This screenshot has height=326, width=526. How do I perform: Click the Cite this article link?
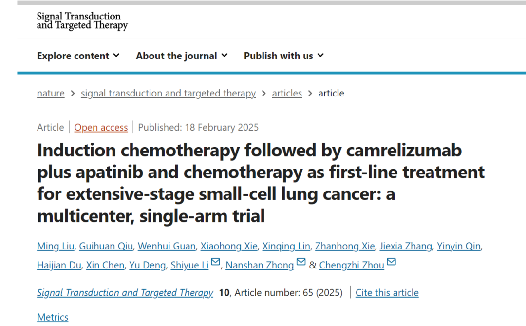(387, 293)
